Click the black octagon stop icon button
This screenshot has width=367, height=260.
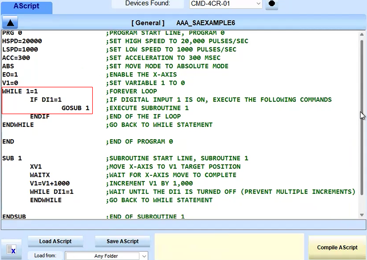tap(272, 4)
